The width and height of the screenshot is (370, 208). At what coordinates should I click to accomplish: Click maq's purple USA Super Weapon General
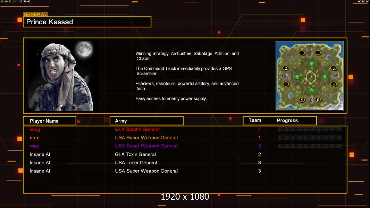pos(146,146)
